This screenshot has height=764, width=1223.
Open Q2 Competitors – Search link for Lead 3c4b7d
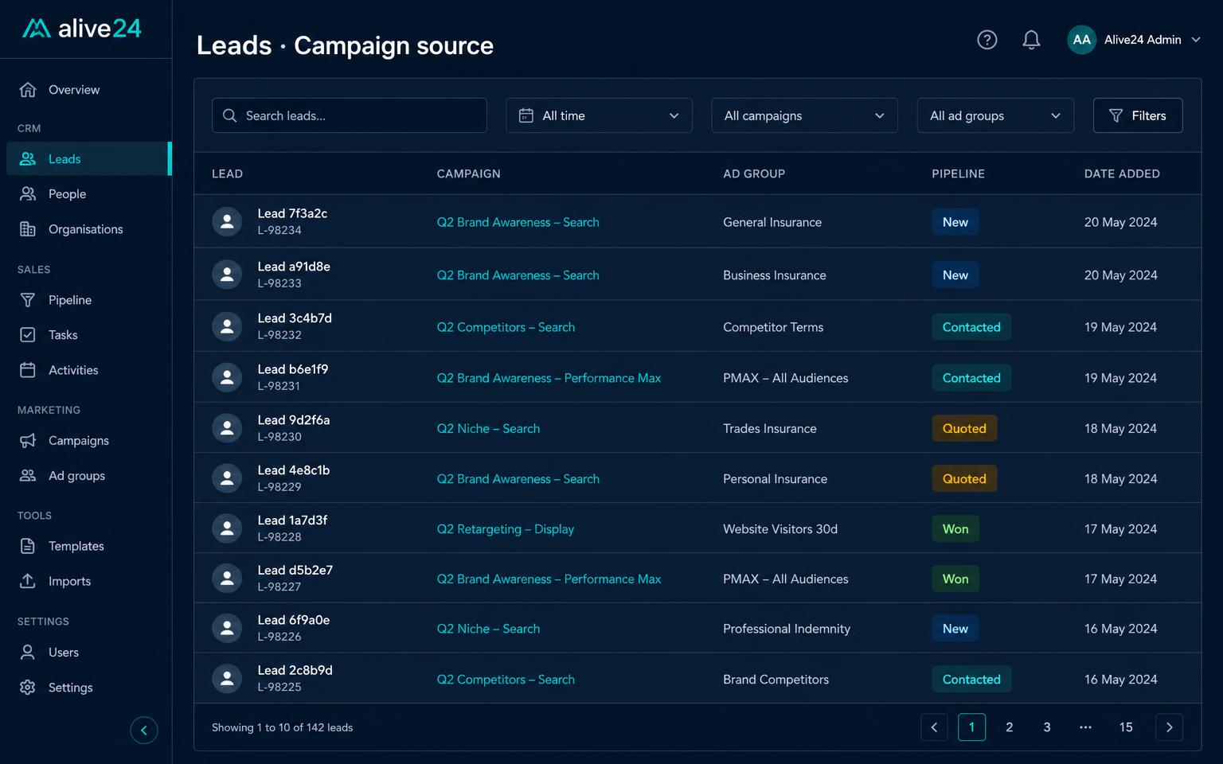click(506, 327)
